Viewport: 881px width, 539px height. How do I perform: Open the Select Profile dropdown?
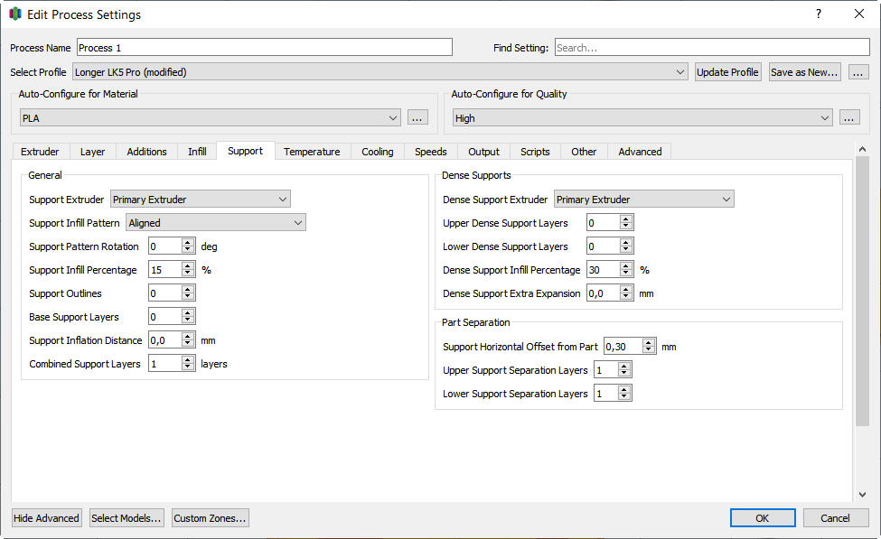pos(380,72)
